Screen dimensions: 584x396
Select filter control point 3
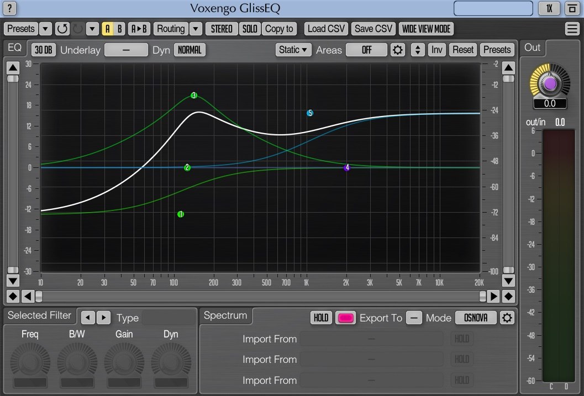click(x=194, y=96)
